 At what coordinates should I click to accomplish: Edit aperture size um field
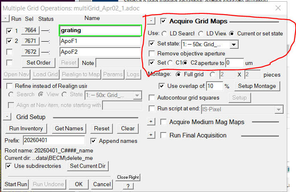click(x=234, y=63)
